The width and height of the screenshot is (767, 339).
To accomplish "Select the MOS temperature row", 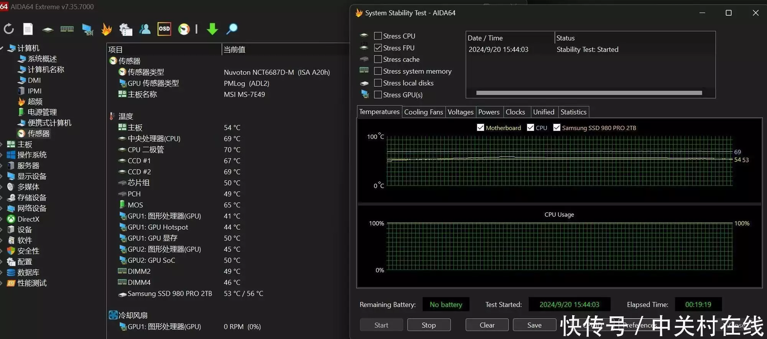I will 228,205.
